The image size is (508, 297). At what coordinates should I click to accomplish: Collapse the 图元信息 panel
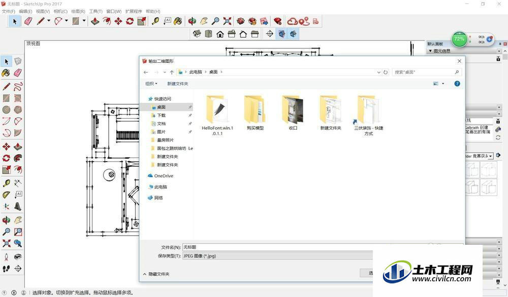pyautogui.click(x=430, y=51)
